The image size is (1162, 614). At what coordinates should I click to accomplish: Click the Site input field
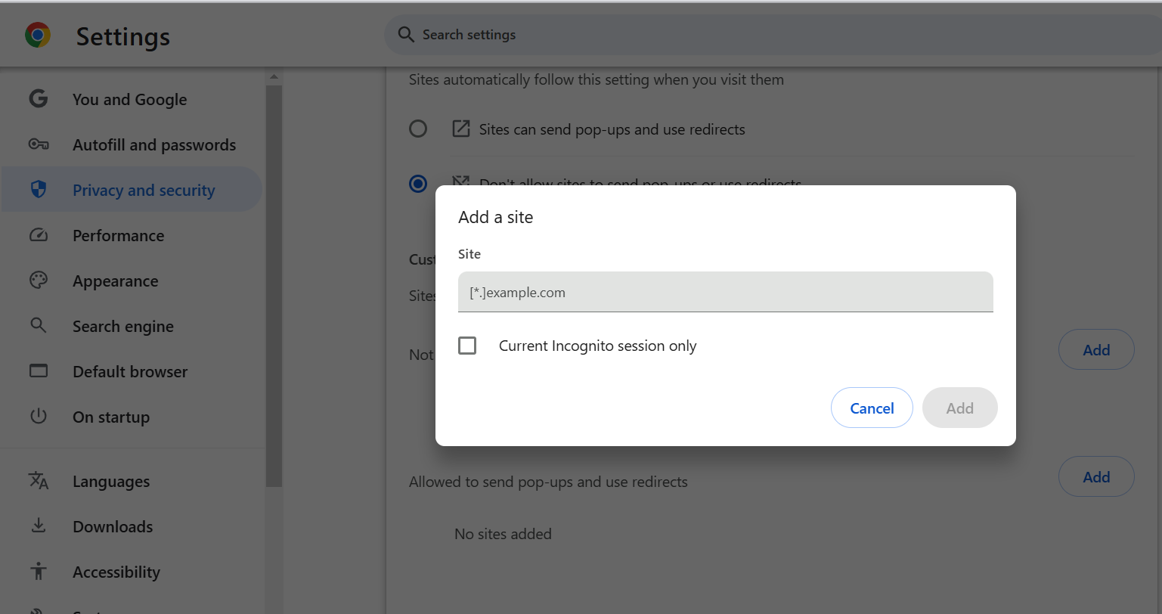[x=724, y=292]
